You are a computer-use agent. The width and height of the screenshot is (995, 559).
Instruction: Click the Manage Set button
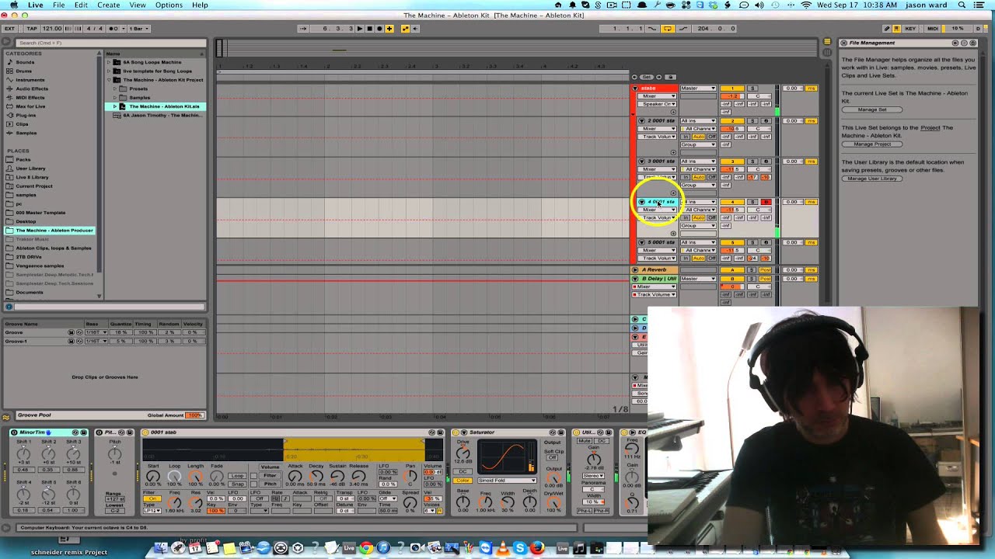871,109
